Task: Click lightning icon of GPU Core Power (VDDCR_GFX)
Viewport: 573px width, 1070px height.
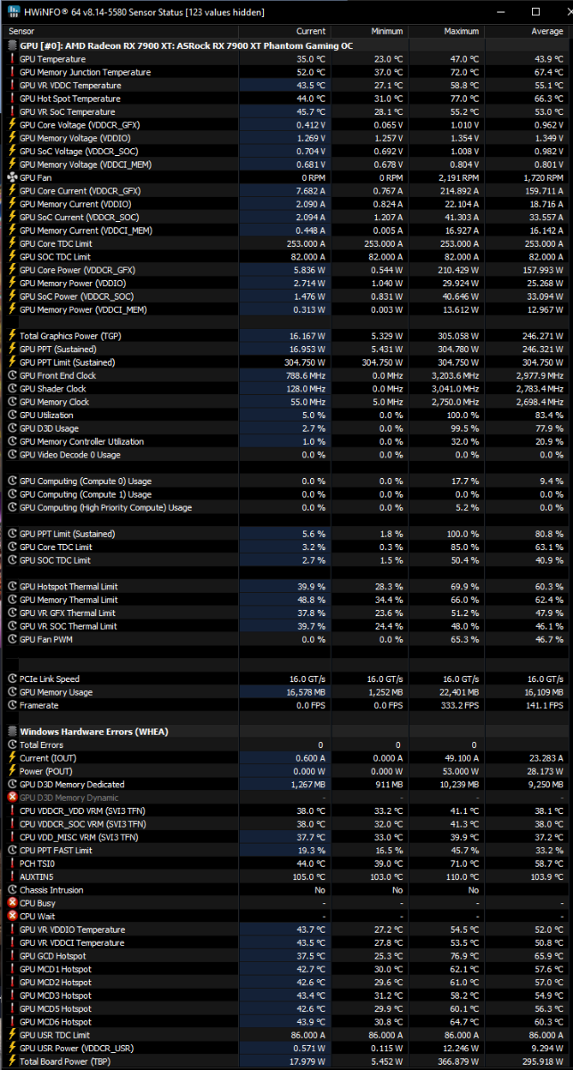Action: tap(12, 270)
